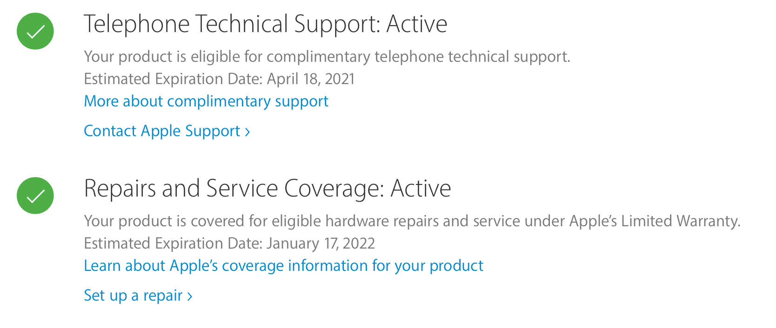Screen dimensions: 776x328
Task: Click the April 18, 2021 expiration date
Action: click(311, 79)
